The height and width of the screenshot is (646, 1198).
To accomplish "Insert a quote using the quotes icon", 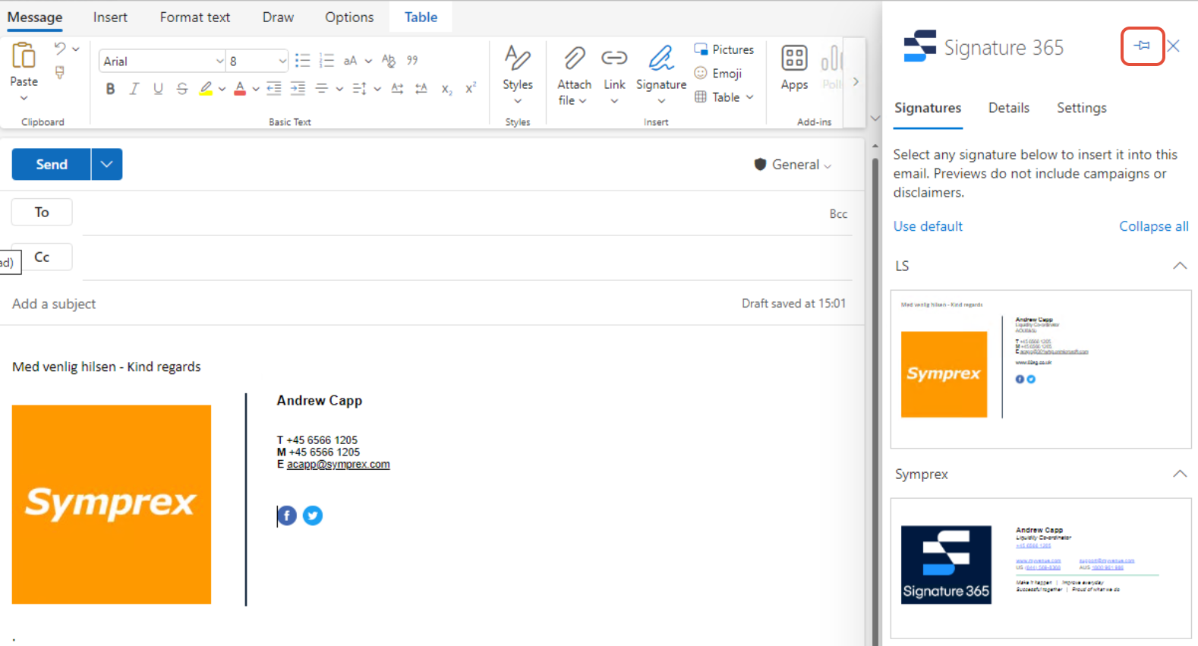I will tap(412, 61).
